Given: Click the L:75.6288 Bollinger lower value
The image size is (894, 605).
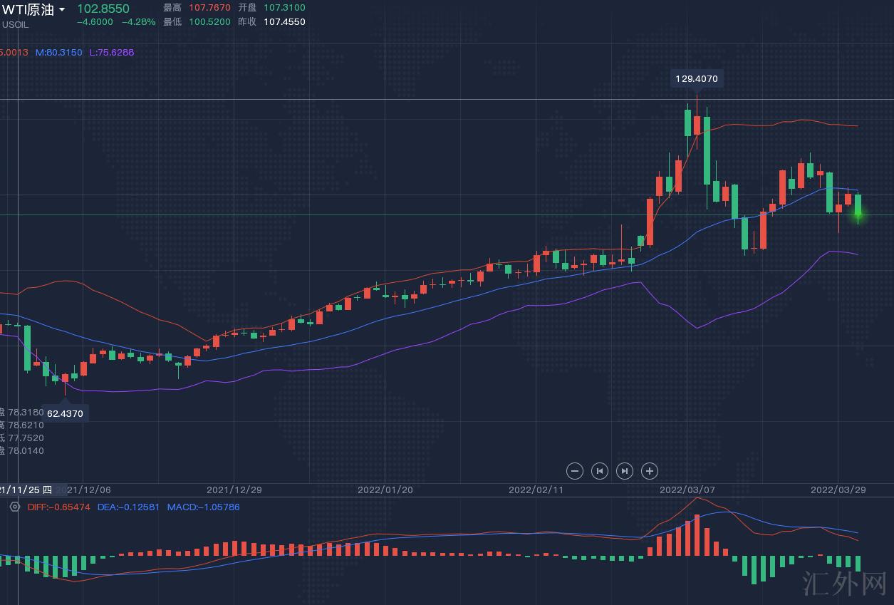Looking at the screenshot, I should click(111, 53).
